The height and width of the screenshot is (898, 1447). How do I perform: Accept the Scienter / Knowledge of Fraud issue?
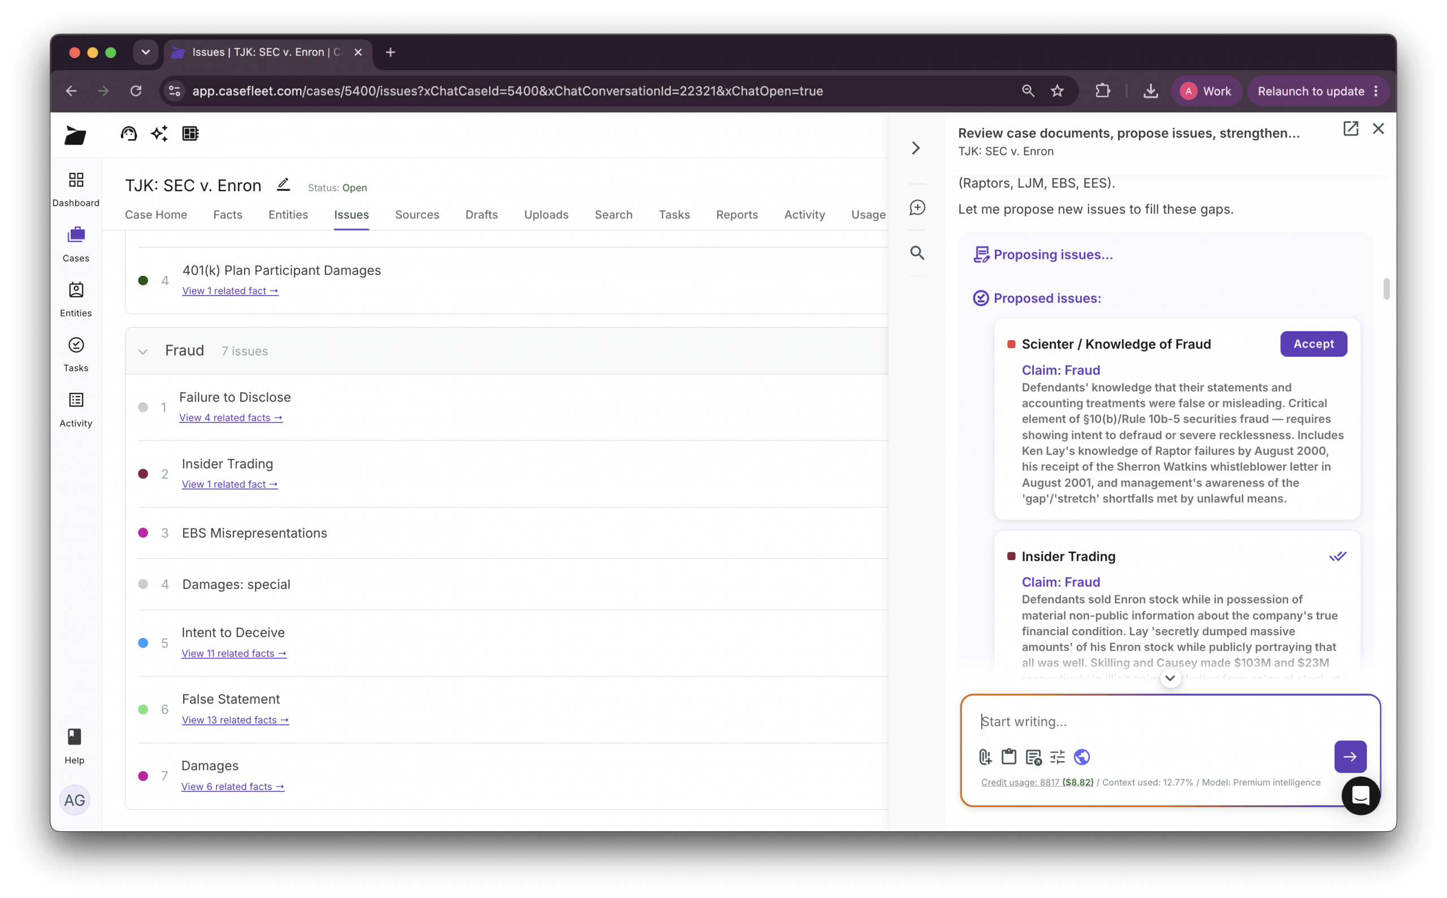point(1314,344)
